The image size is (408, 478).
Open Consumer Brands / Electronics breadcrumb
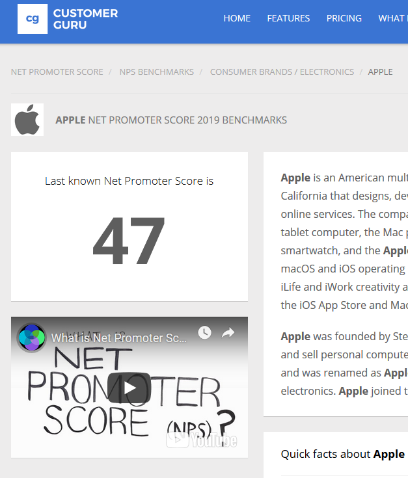click(282, 72)
